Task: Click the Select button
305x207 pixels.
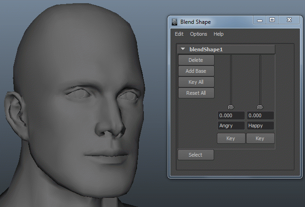Action: pyautogui.click(x=195, y=155)
